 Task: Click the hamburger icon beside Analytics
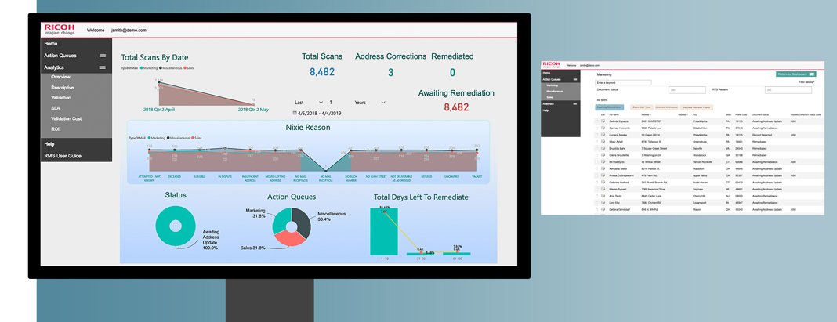coord(102,68)
